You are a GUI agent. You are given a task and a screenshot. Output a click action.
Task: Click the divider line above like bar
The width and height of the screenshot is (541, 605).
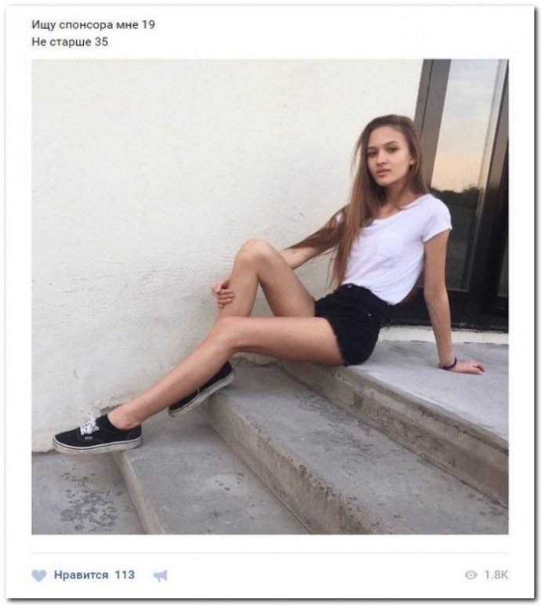pyautogui.click(x=270, y=553)
